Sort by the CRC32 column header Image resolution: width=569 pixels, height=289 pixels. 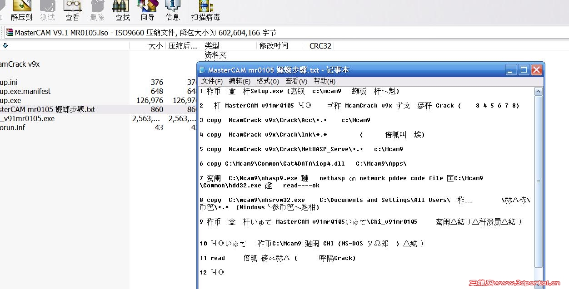318,46
